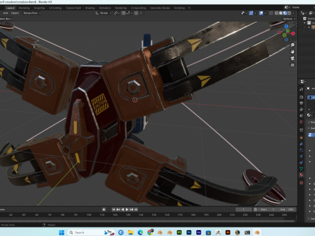Open the View Layer properties tab
The width and height of the screenshot is (315, 236).
point(301,109)
